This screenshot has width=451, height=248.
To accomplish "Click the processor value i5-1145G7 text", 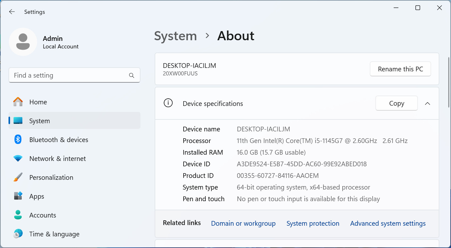I will click(322, 141).
